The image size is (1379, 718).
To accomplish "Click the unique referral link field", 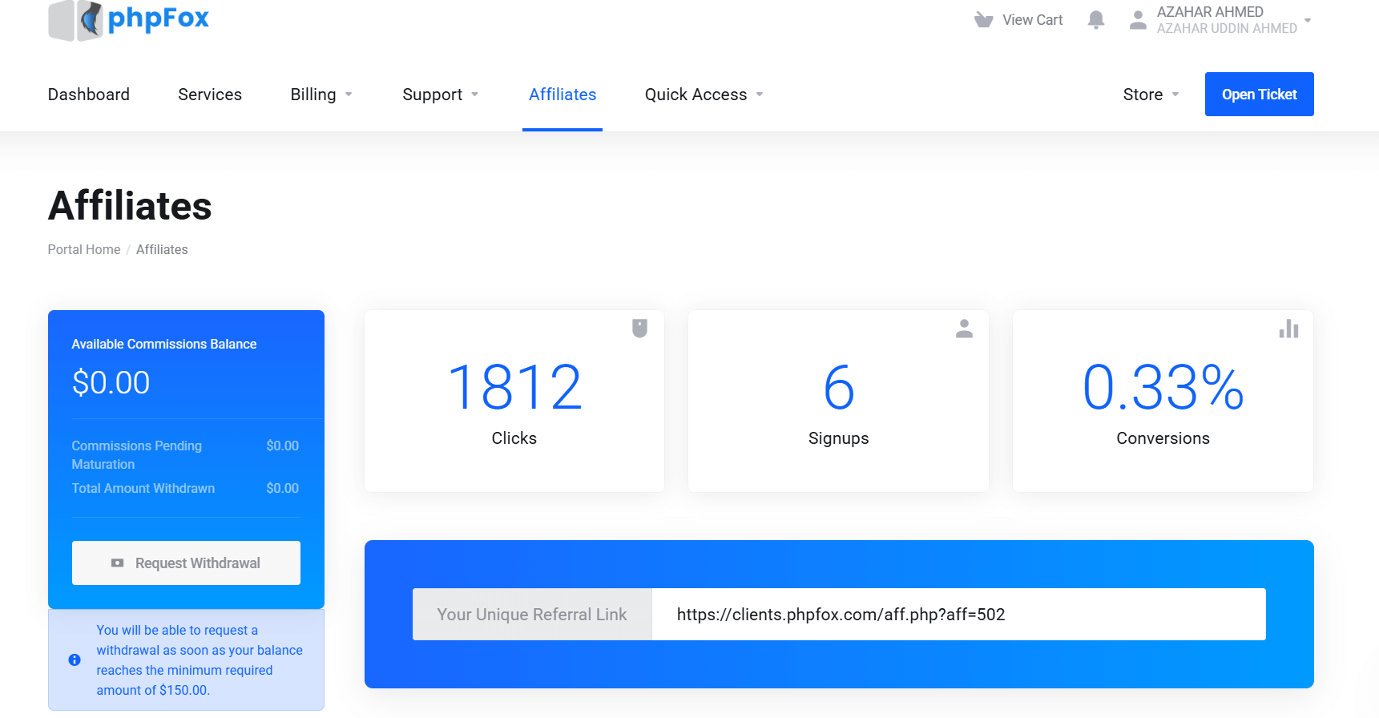I will [x=958, y=615].
